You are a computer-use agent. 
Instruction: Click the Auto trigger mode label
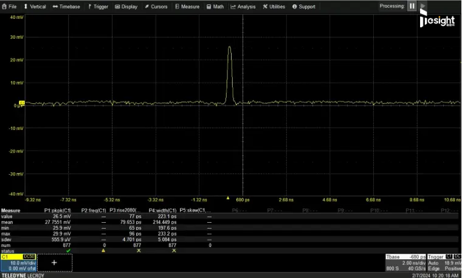[433, 263]
